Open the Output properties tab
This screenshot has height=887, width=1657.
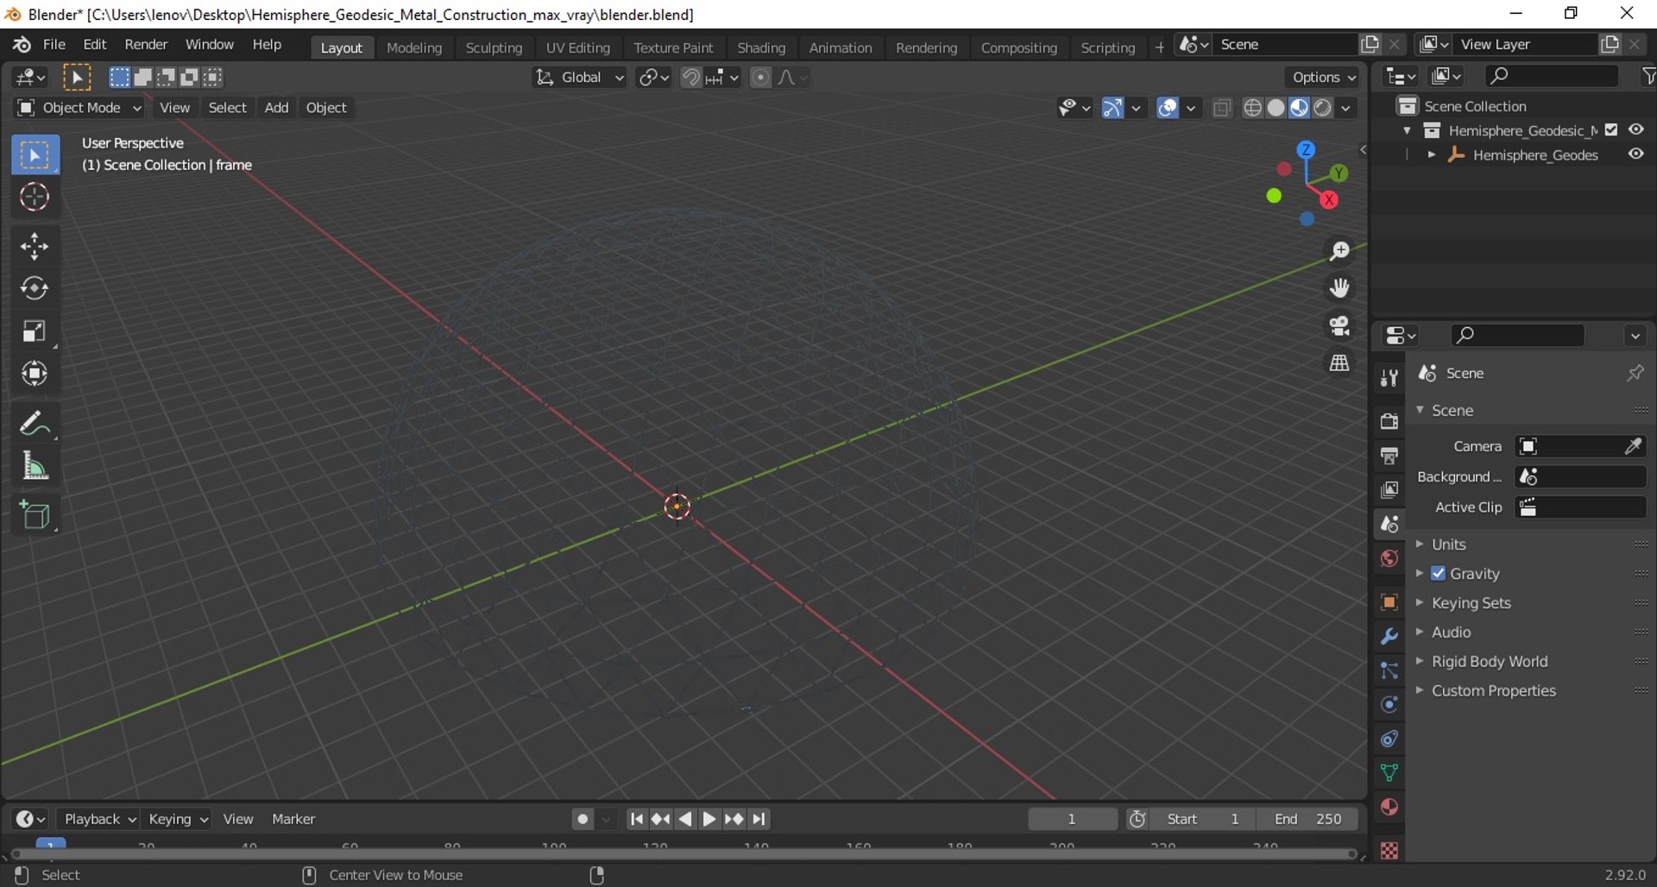pos(1389,456)
